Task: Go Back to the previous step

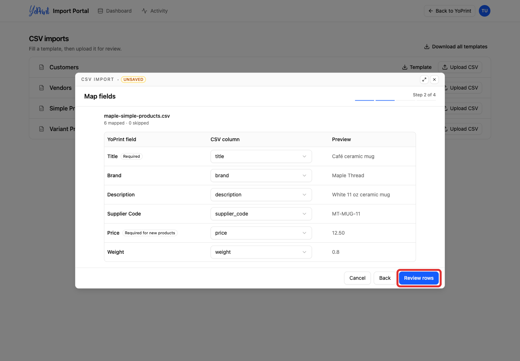Action: click(x=385, y=278)
